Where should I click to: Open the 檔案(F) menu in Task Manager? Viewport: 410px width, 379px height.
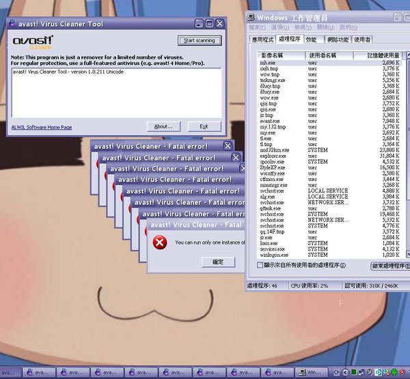pos(258,27)
